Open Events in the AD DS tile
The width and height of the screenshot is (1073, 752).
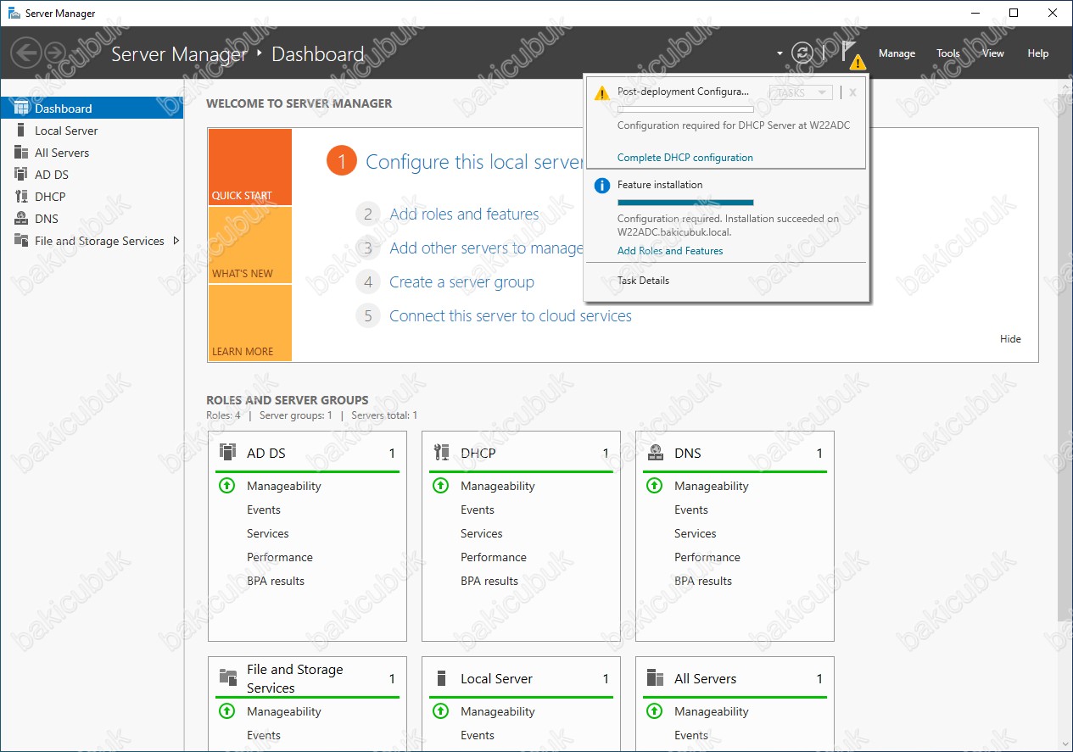[264, 510]
